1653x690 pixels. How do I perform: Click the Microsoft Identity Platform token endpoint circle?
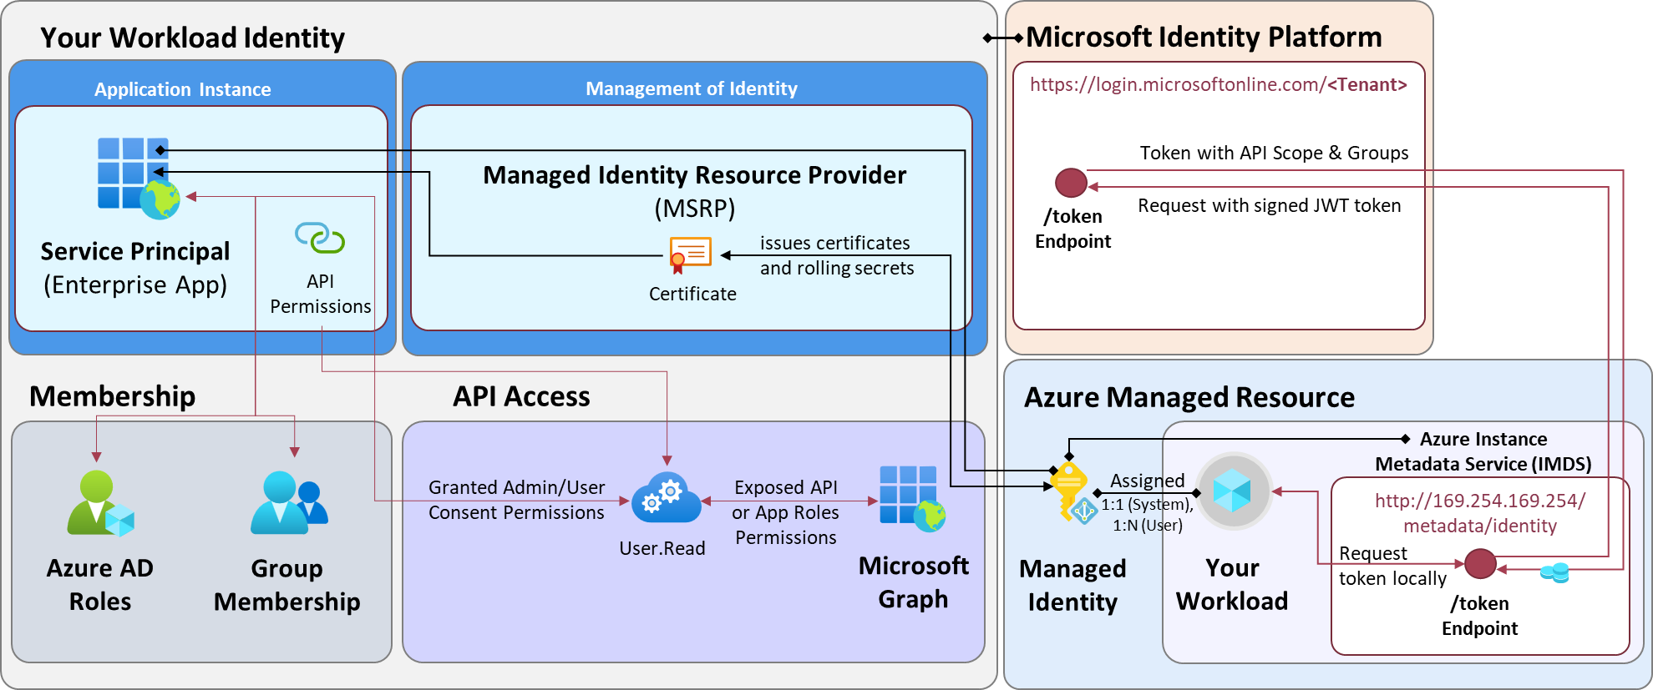coord(1071,183)
